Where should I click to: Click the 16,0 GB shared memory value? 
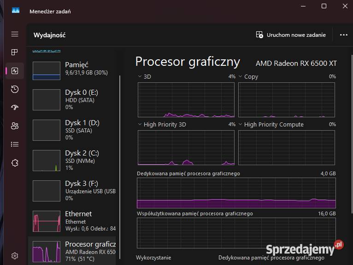[327, 213]
